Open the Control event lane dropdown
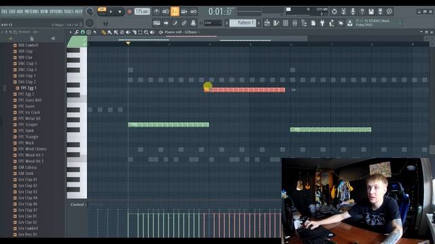435x244 pixels. coord(78,205)
